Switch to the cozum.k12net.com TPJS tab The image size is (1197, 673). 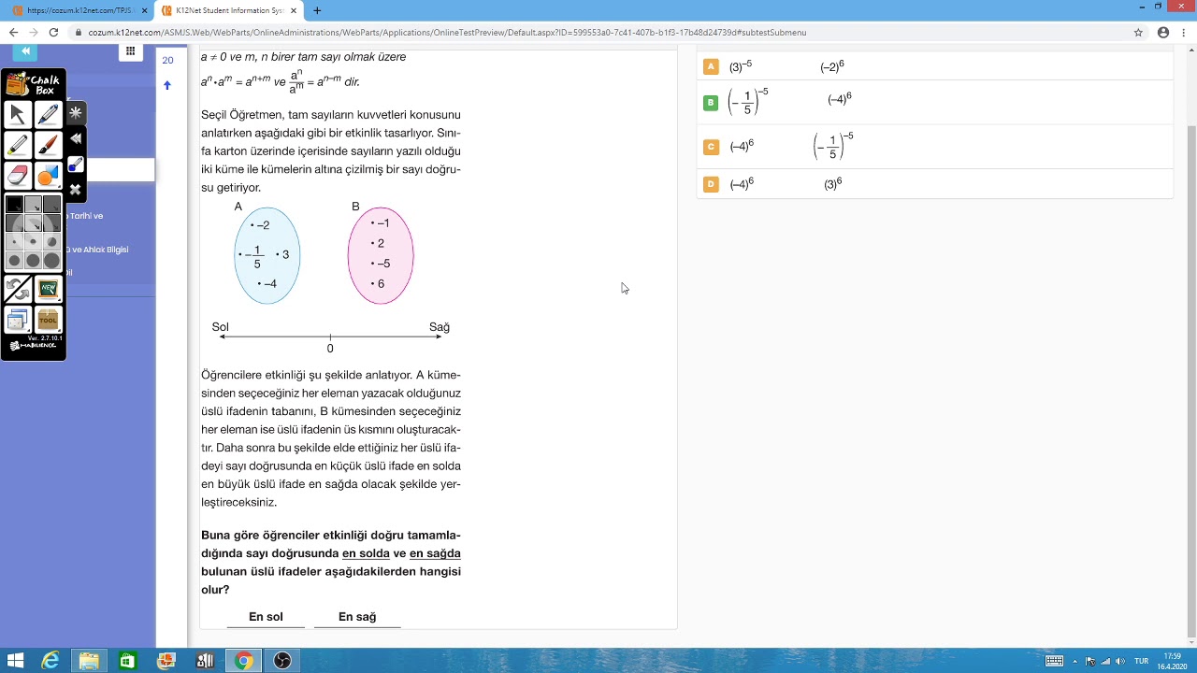(x=79, y=10)
